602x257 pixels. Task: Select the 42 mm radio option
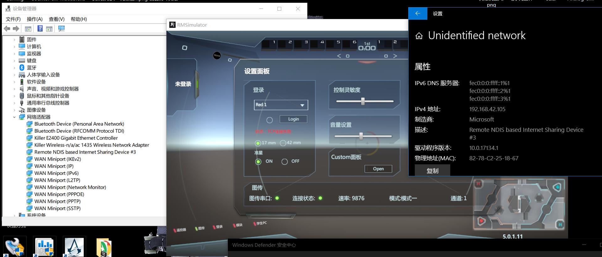pos(283,143)
